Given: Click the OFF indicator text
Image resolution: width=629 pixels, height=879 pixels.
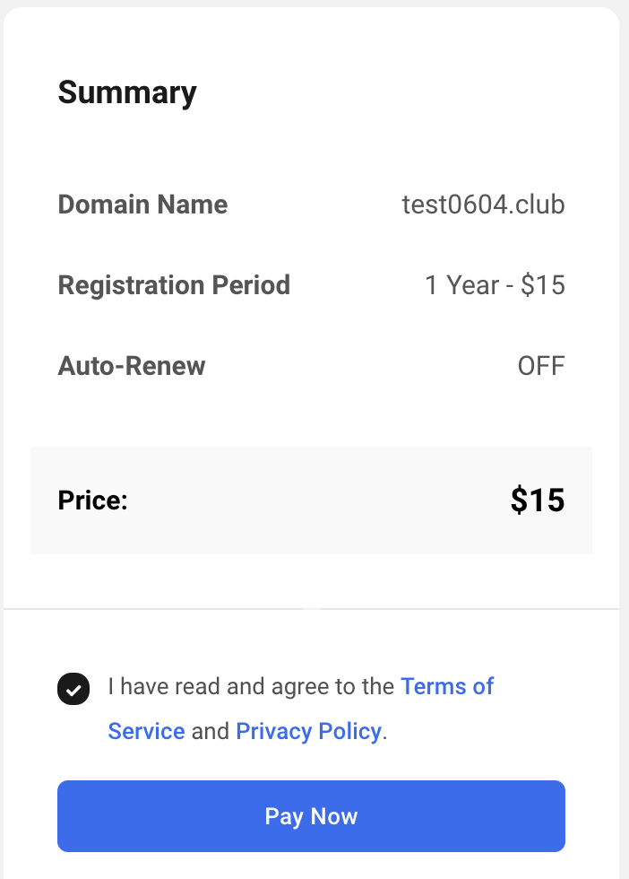Looking at the screenshot, I should pyautogui.click(x=541, y=365).
